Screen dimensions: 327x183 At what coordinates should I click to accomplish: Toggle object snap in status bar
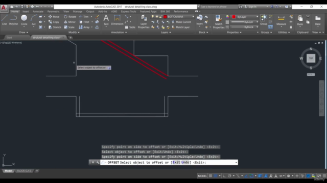[x=251, y=176]
